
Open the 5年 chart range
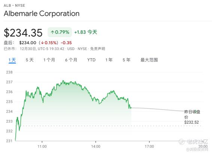(127, 60)
